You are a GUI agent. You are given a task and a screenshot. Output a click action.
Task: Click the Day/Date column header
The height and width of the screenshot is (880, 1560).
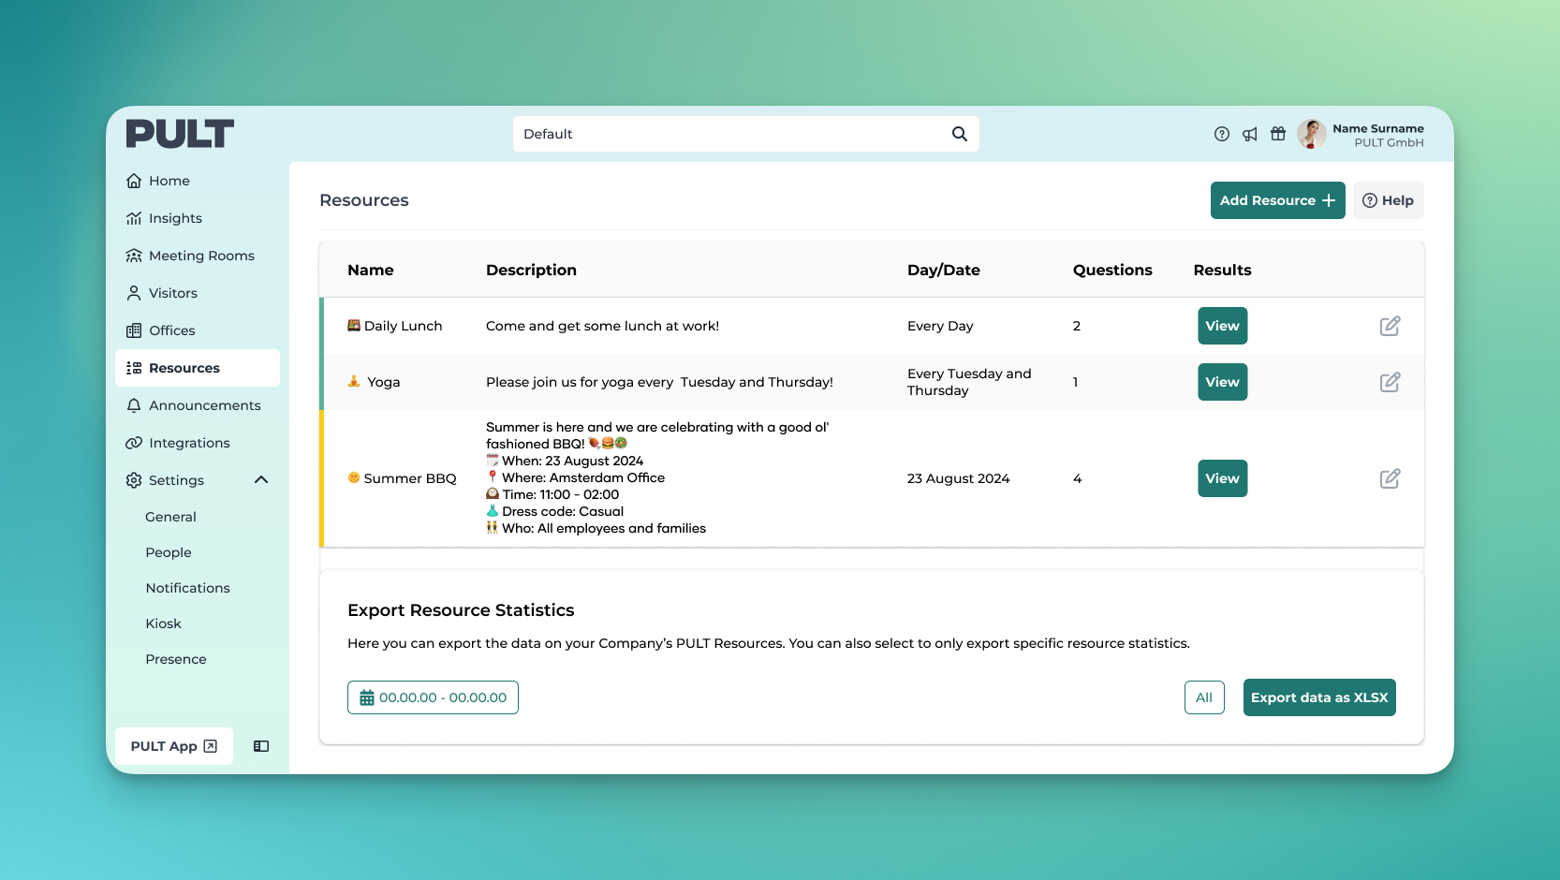(944, 270)
